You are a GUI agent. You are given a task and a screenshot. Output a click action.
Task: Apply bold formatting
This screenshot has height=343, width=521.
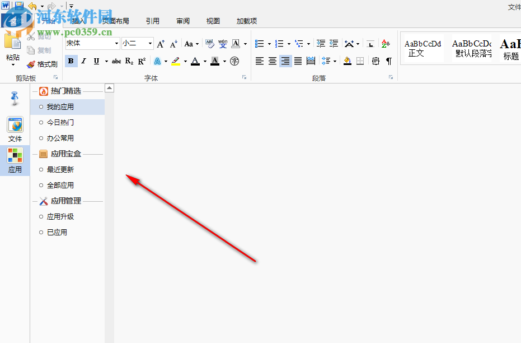point(71,61)
